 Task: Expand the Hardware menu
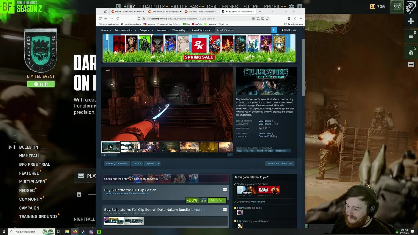point(162,30)
